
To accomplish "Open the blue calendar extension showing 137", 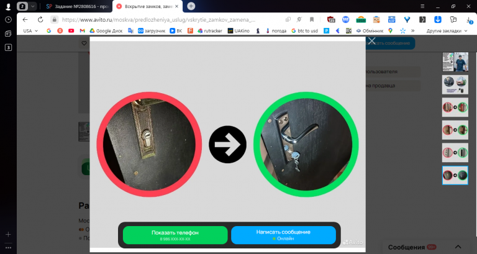I will click(x=391, y=19).
